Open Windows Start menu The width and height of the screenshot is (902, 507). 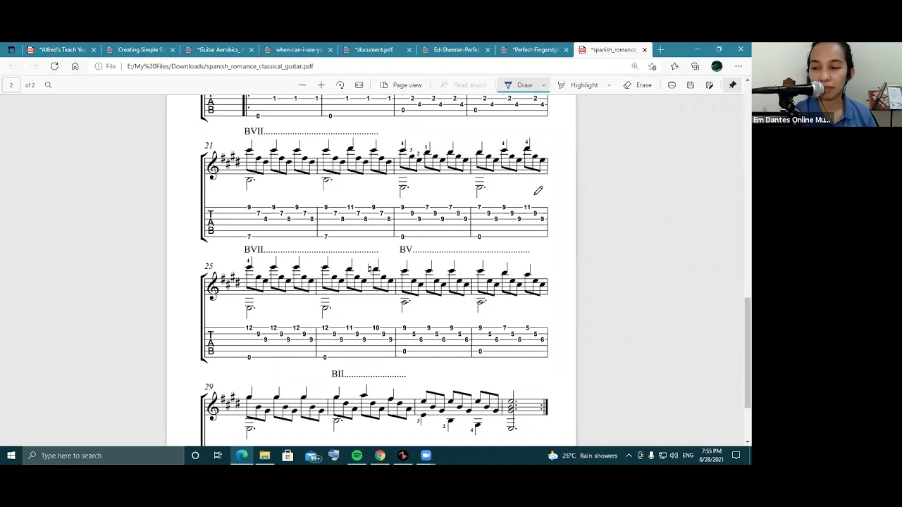point(11,456)
